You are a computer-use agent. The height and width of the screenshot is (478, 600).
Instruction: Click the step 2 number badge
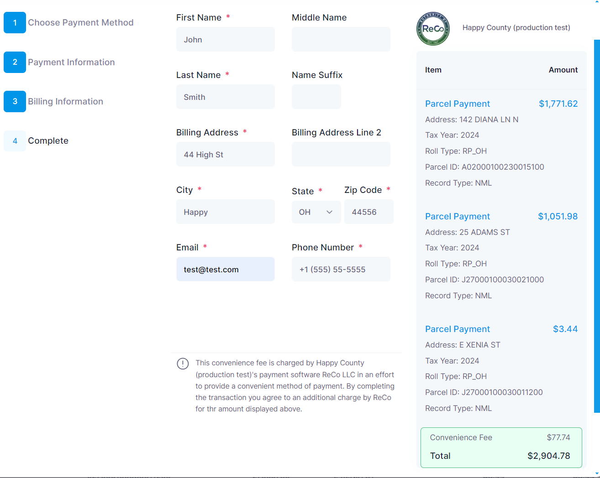(x=15, y=62)
